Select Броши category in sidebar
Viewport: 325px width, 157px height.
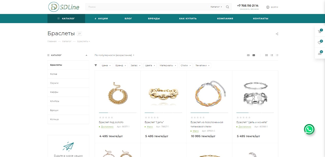tap(68, 110)
